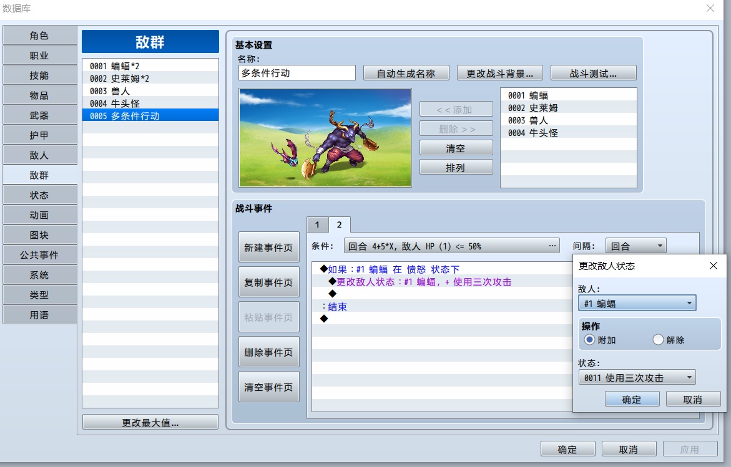This screenshot has width=731, height=467.
Task: Switch to battle event page tab 1
Action: tap(318, 225)
